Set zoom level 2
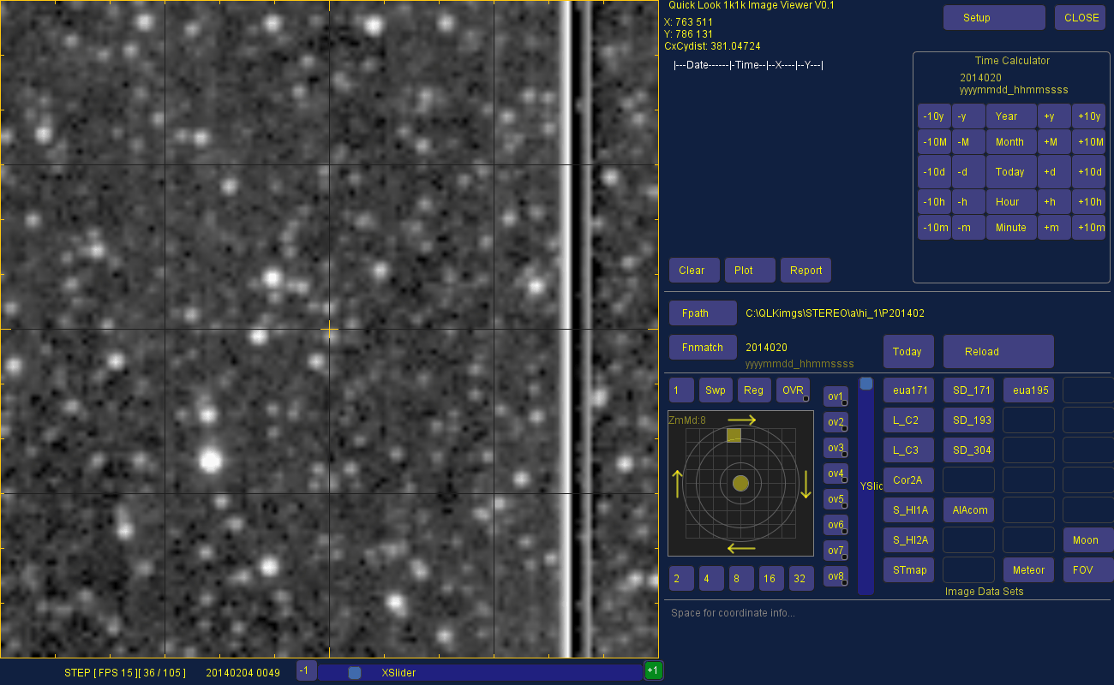The height and width of the screenshot is (685, 1114). [681, 579]
